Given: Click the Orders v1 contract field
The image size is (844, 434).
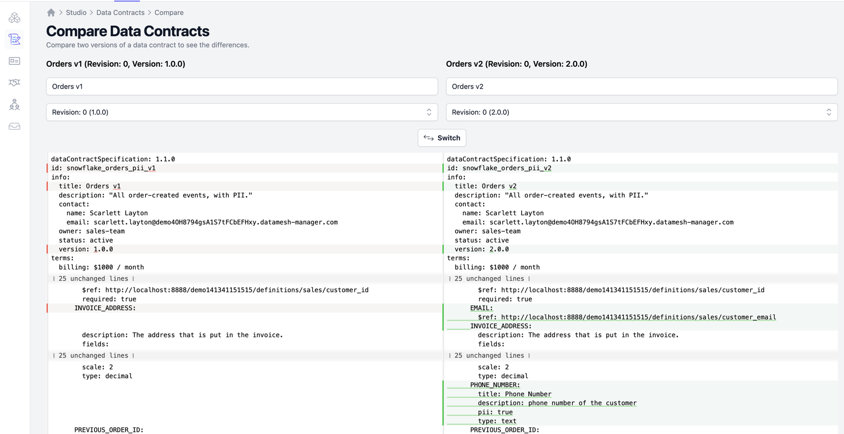Looking at the screenshot, I should tap(242, 86).
